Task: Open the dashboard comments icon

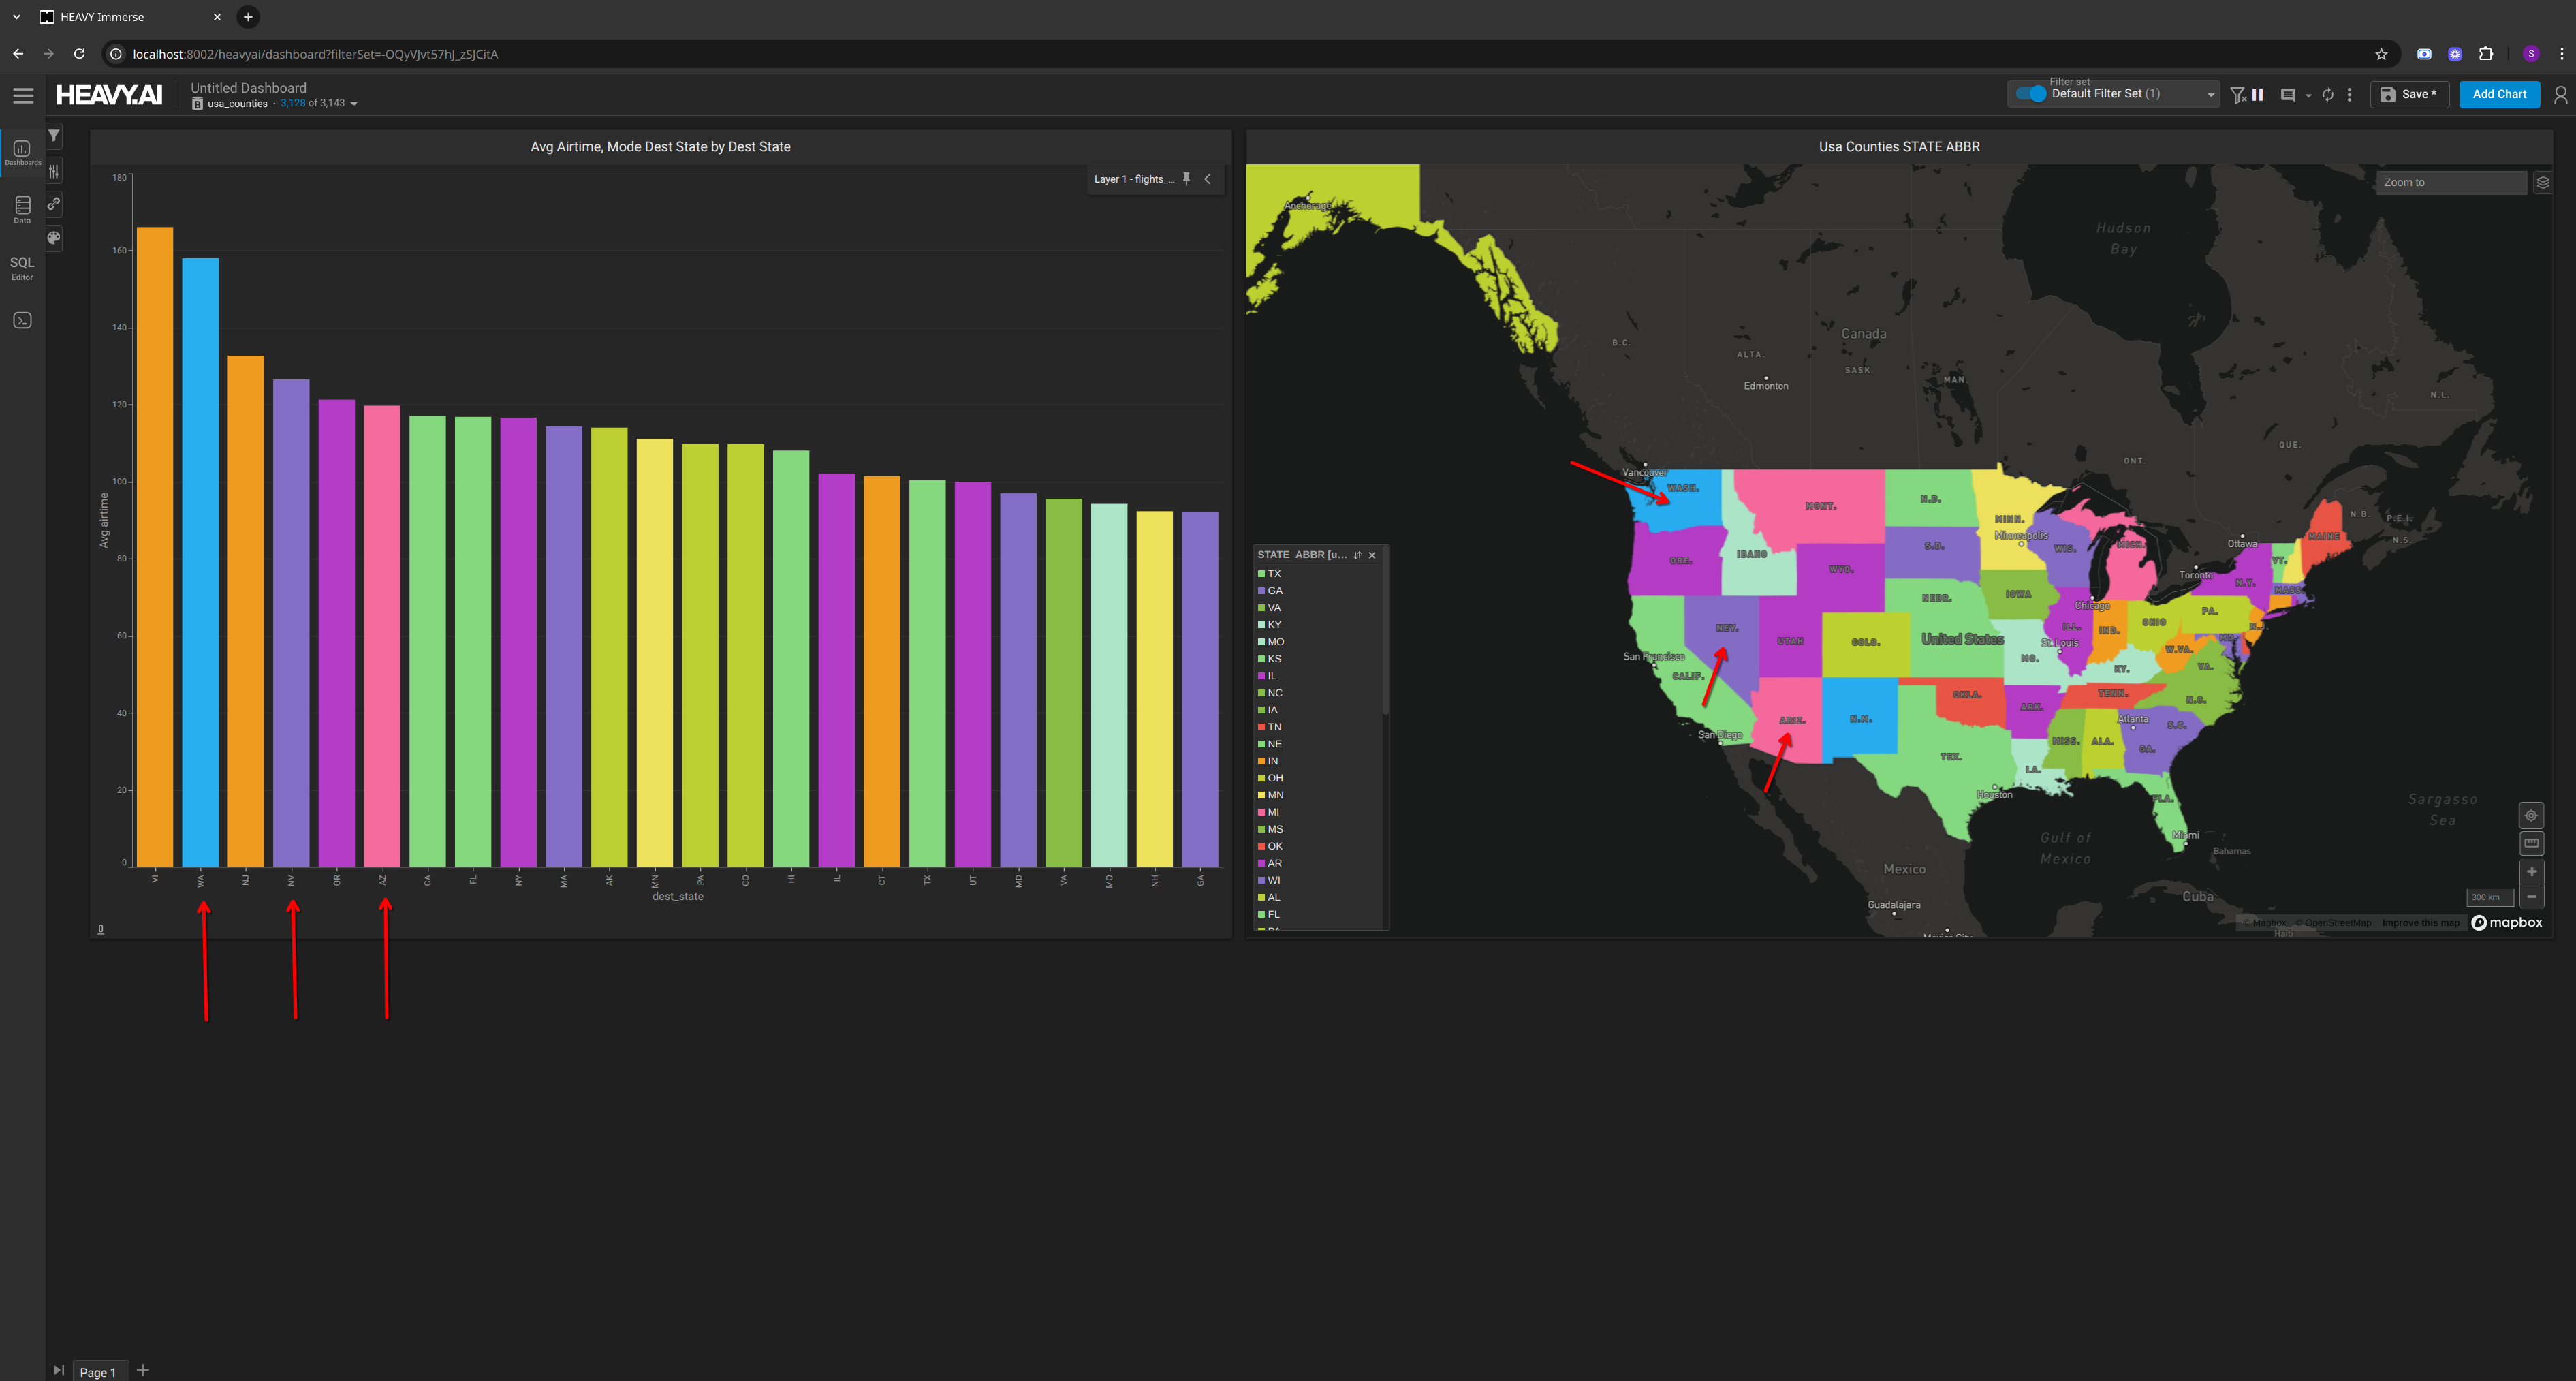Action: (2288, 95)
